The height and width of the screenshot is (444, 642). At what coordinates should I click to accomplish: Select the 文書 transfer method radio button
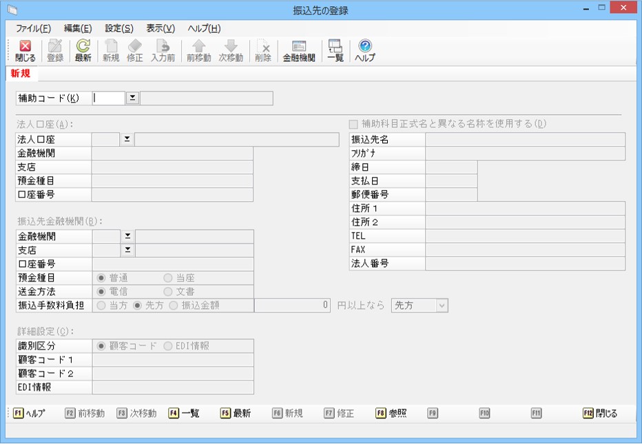(168, 292)
